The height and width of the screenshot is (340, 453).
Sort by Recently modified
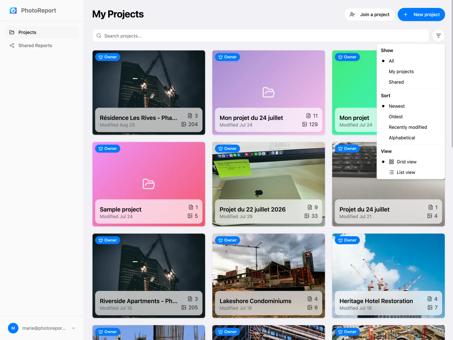point(411,127)
